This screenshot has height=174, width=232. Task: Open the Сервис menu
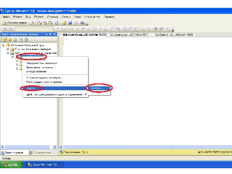(x=66, y=17)
